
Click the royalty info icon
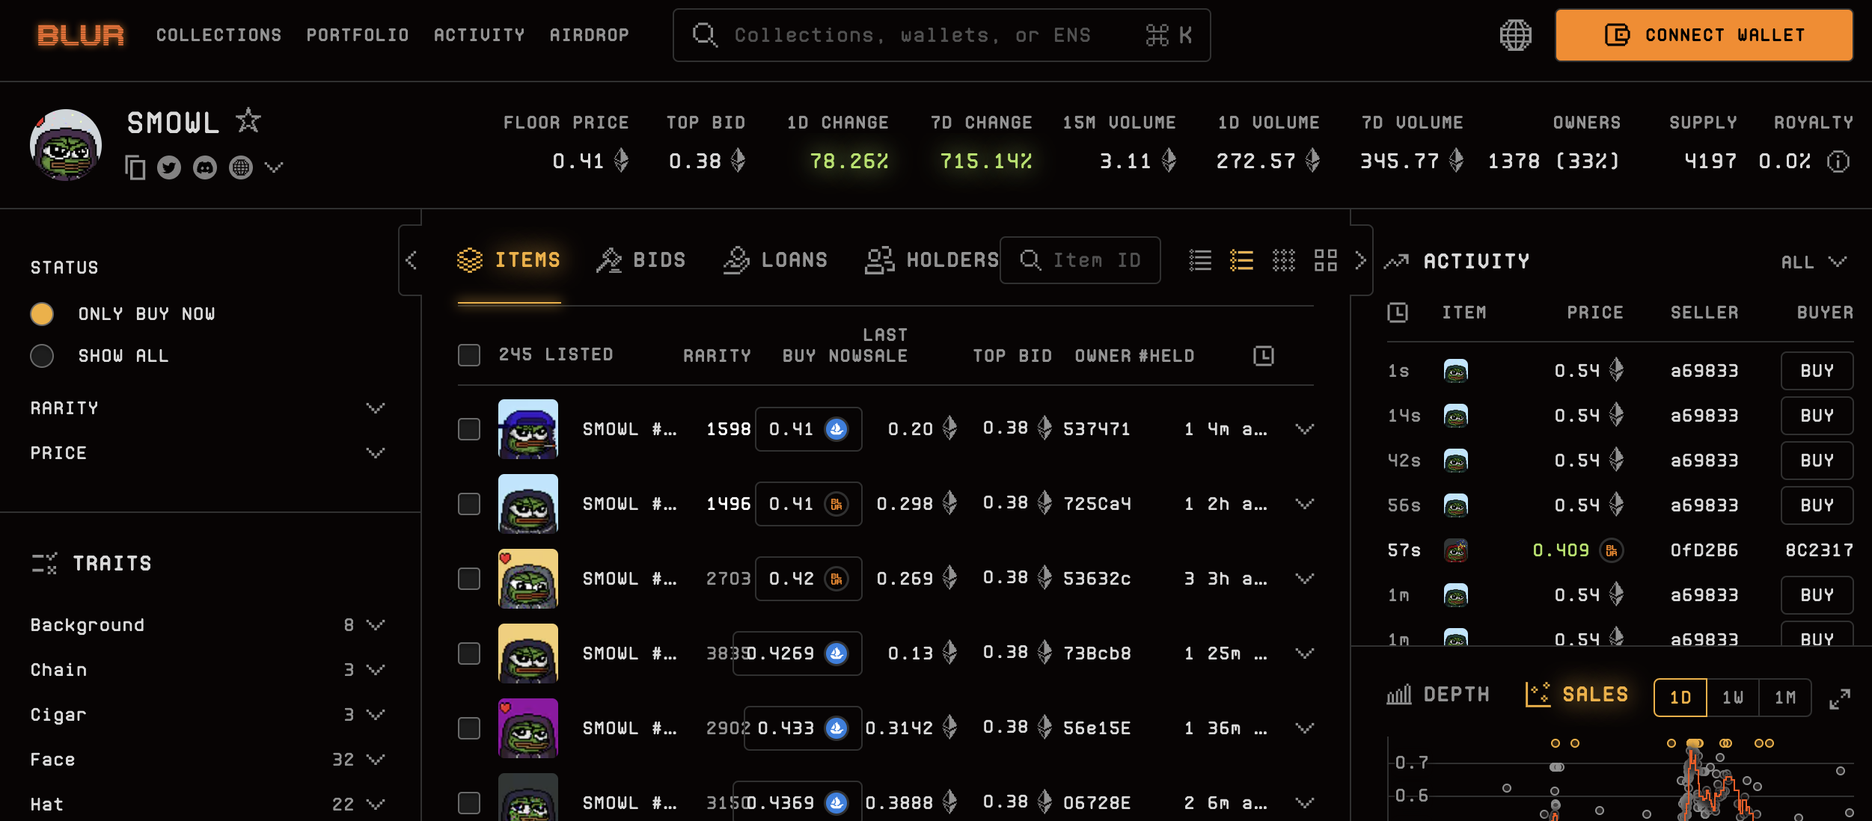(1838, 162)
